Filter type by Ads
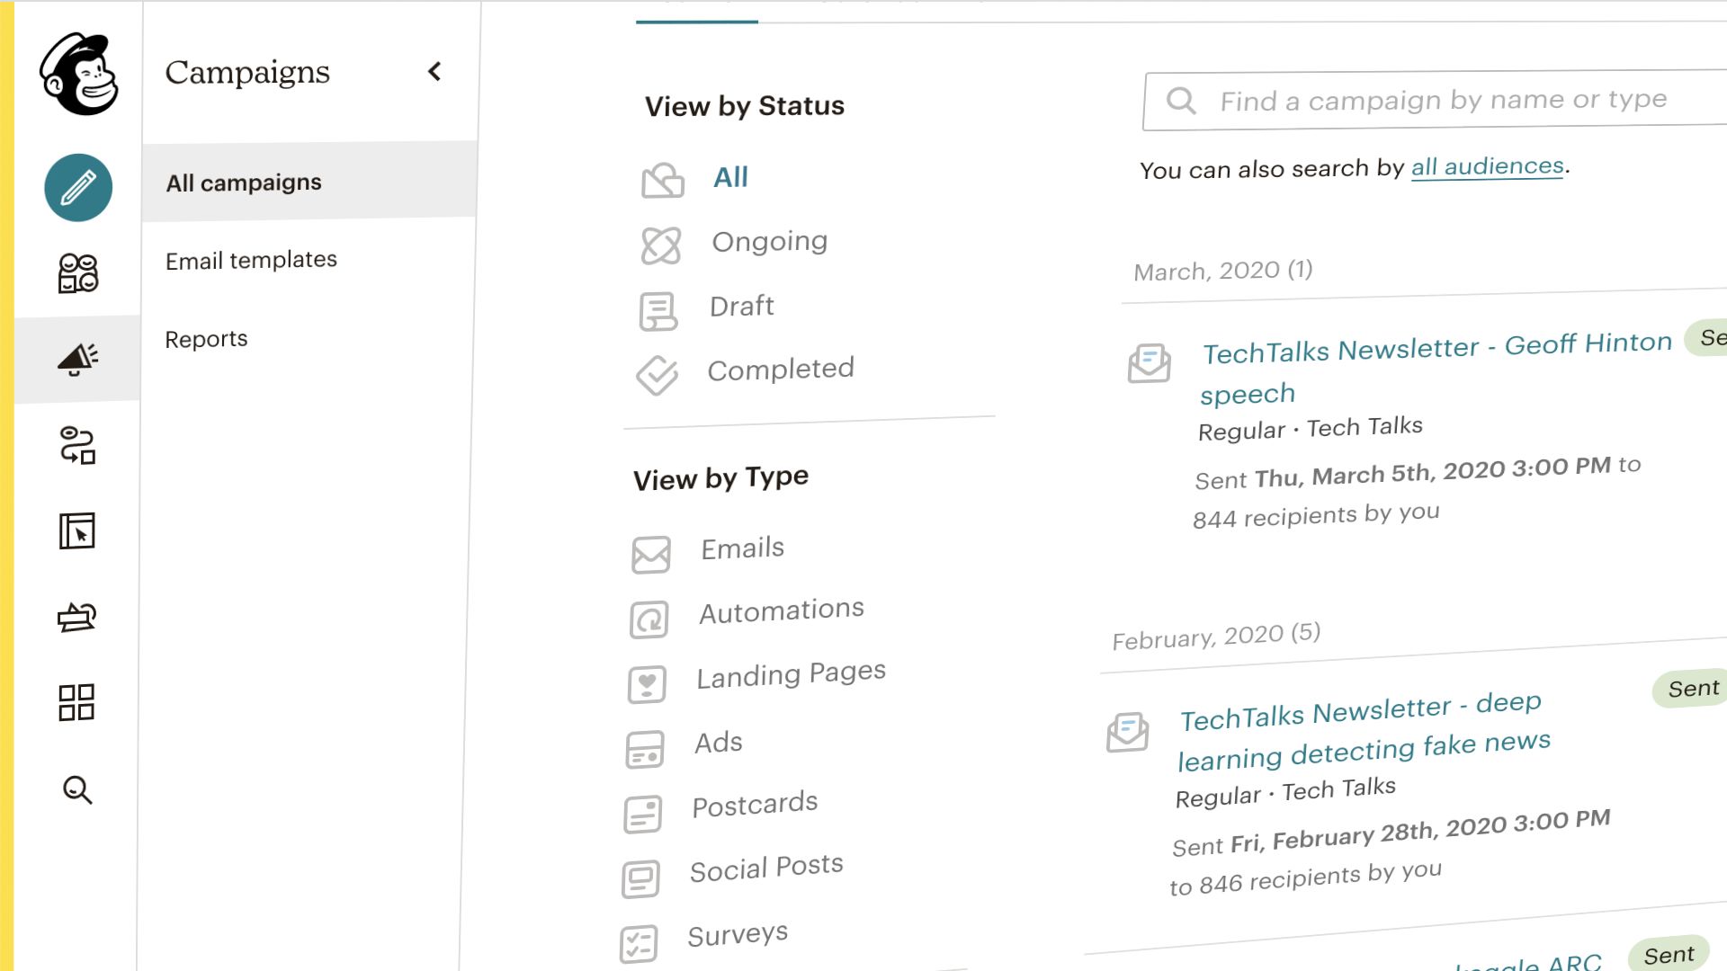The image size is (1727, 971). [719, 743]
